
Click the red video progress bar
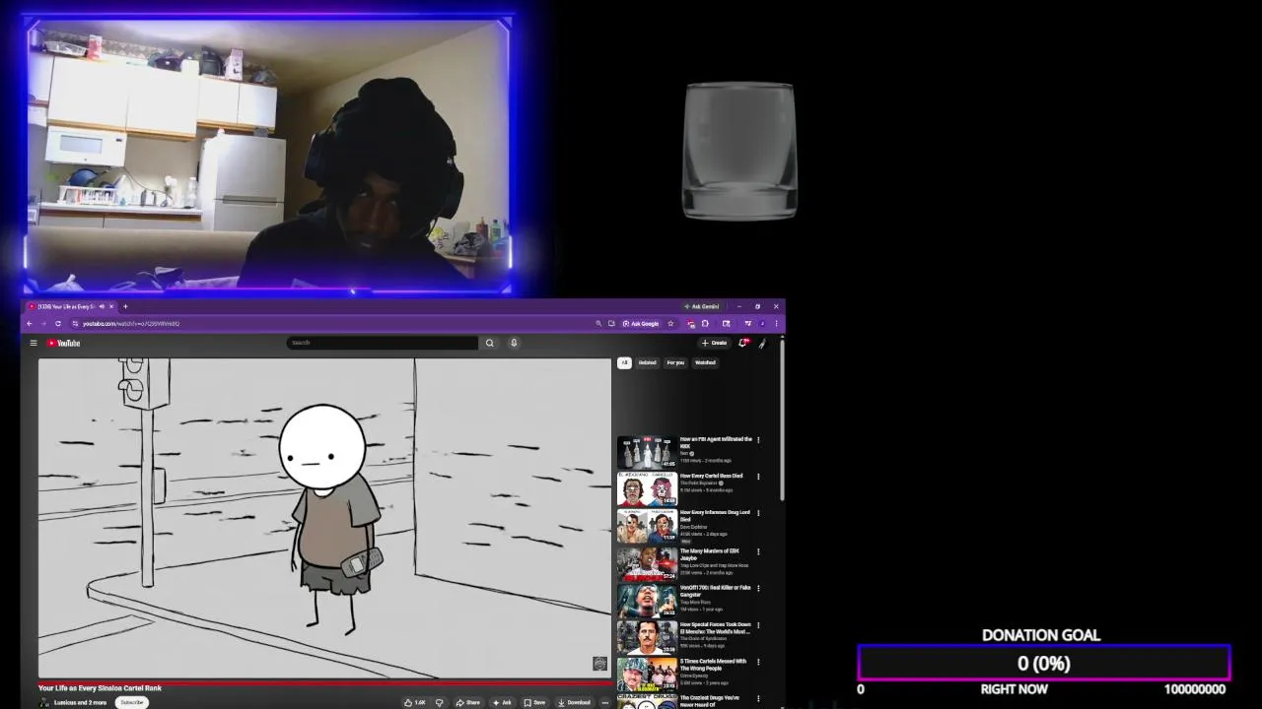(x=324, y=681)
